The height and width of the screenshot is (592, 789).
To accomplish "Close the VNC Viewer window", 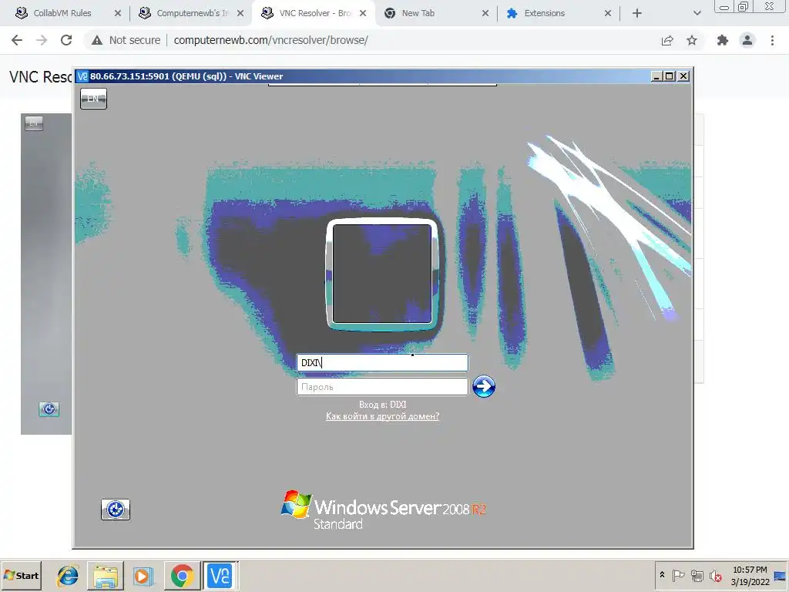I will pos(683,76).
